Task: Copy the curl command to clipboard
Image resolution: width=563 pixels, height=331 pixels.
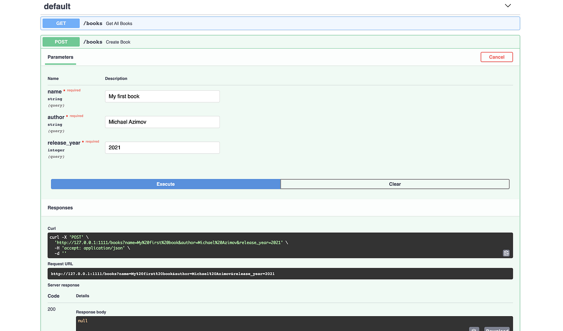Action: coord(506,253)
